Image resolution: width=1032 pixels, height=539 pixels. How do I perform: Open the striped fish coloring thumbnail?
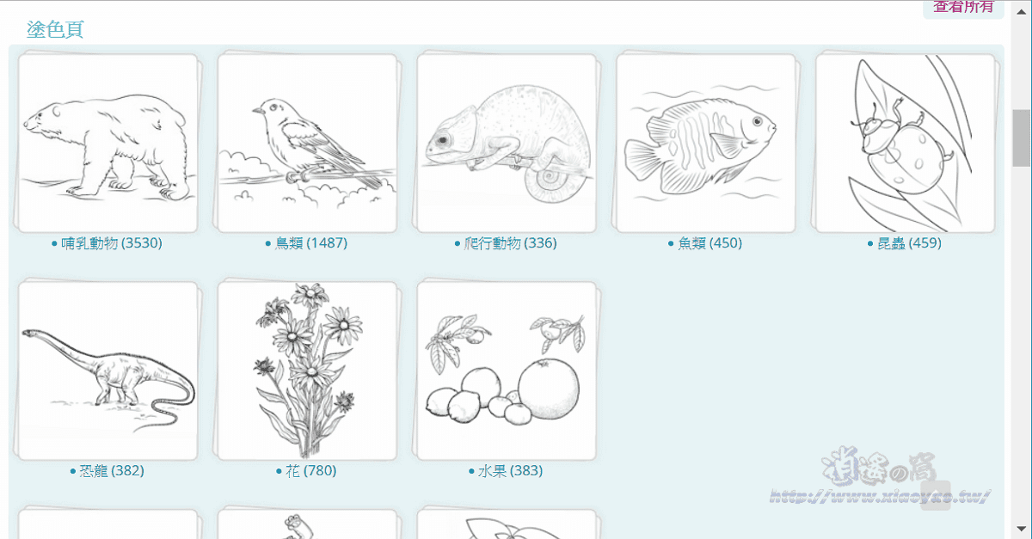(706, 144)
